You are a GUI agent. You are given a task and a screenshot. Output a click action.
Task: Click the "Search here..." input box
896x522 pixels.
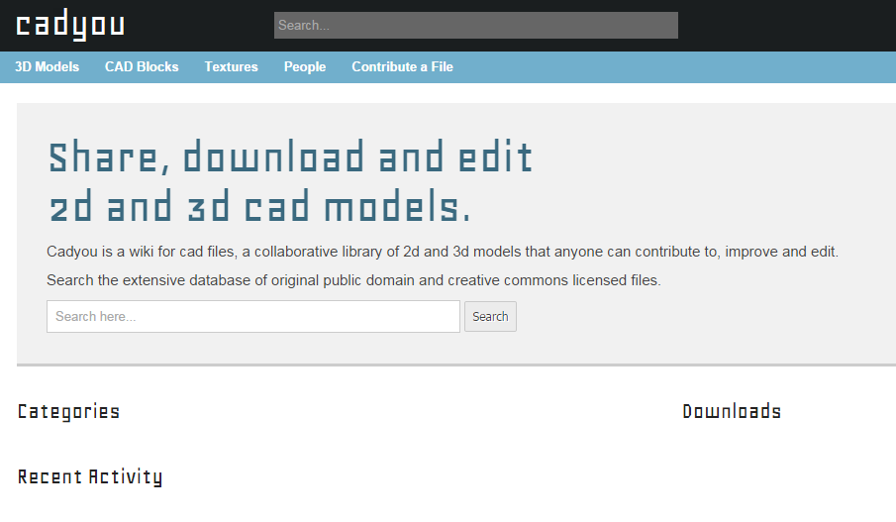[252, 317]
